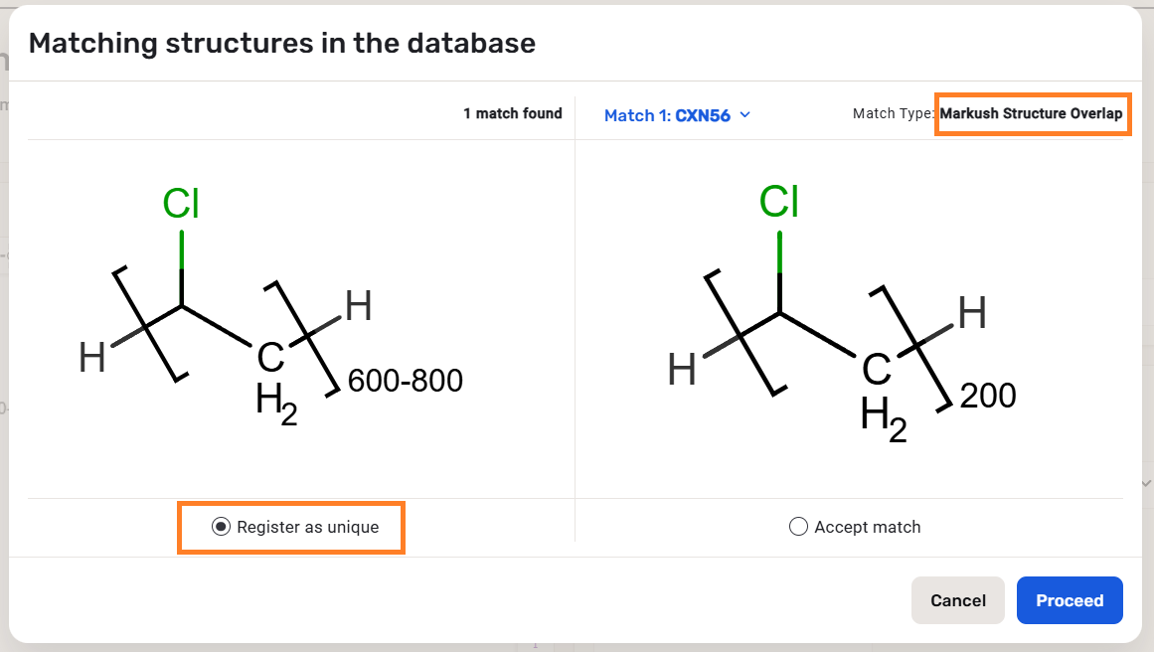Open the Match 1: CXN56 dropdown
The height and width of the screenshot is (652, 1154).
677,115
